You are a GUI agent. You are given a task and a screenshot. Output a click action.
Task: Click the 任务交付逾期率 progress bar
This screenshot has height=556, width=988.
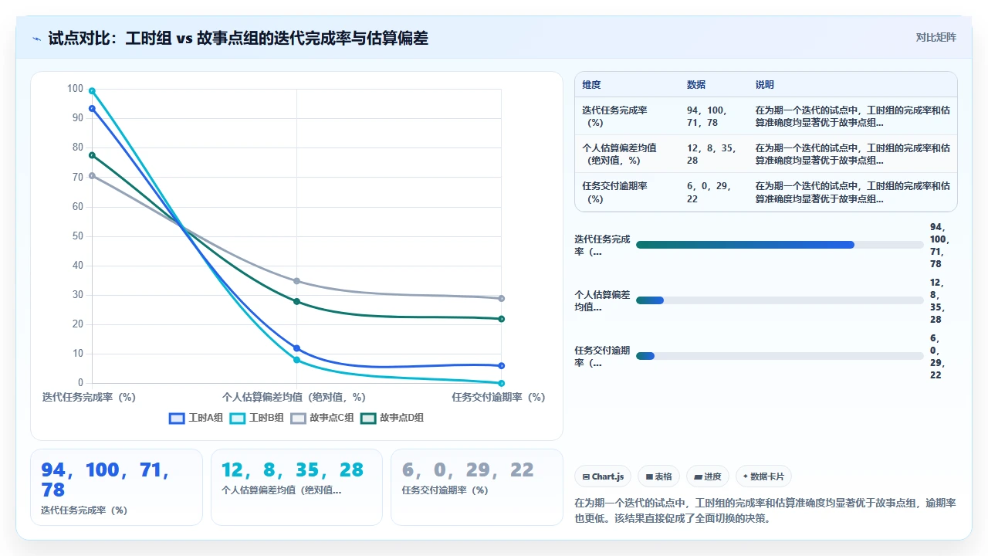pyautogui.click(x=780, y=356)
